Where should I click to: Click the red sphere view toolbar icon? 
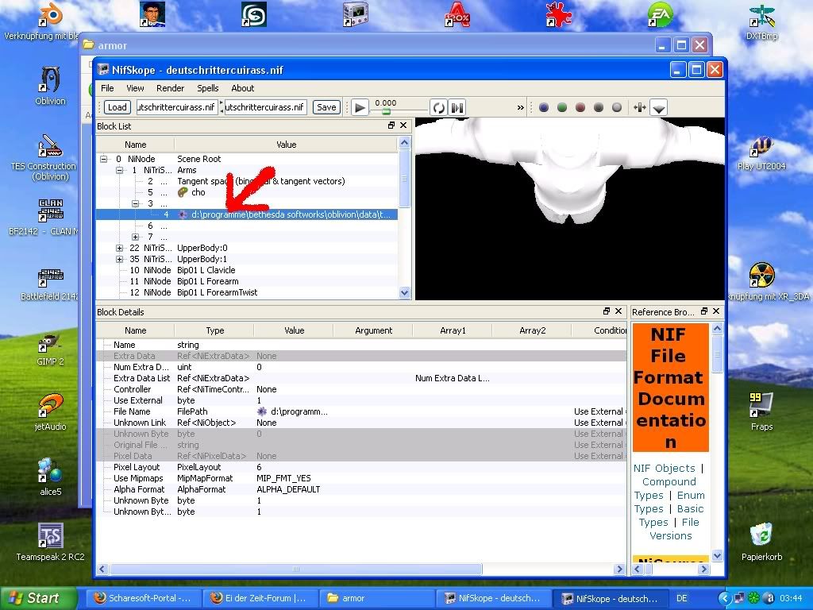[x=580, y=107]
